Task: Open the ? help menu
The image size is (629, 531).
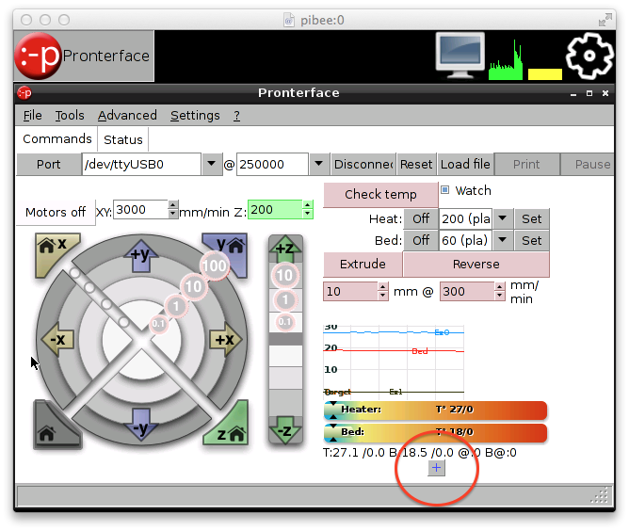Action: 236,116
